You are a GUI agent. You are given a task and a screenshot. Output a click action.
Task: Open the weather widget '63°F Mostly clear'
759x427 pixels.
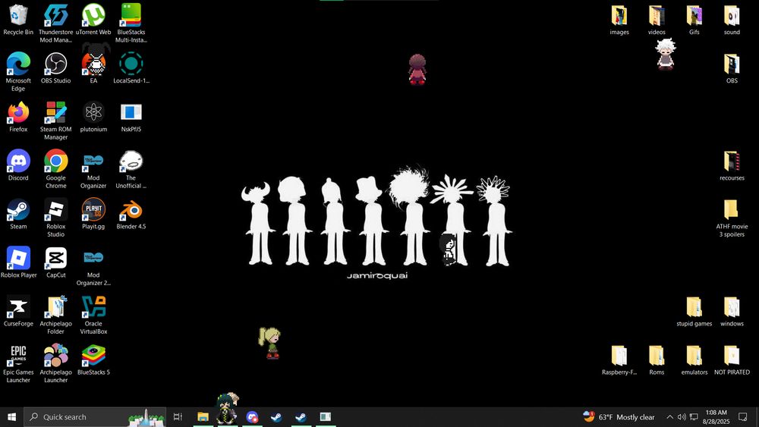619,417
